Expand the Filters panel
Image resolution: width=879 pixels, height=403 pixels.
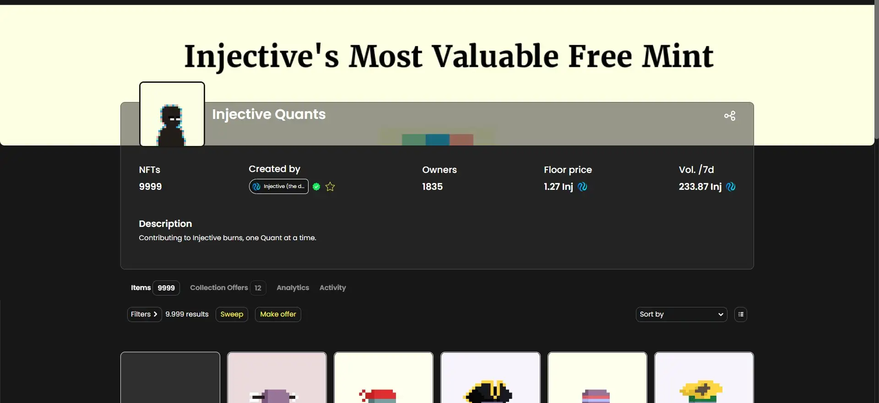point(144,314)
